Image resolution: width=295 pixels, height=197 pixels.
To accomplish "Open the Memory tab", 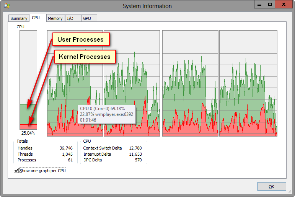I will (x=55, y=18).
